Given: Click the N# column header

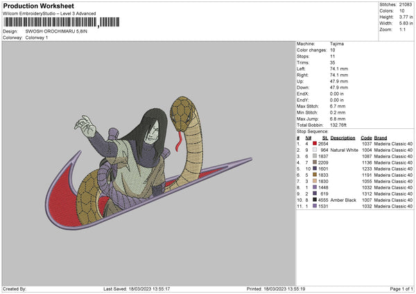Looking at the screenshot, I should [307, 137].
